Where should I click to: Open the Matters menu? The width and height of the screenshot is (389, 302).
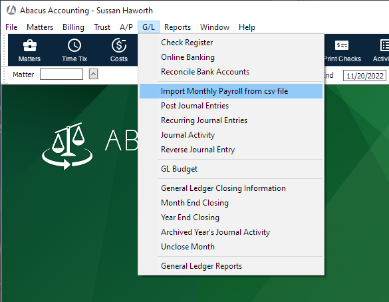(x=40, y=27)
